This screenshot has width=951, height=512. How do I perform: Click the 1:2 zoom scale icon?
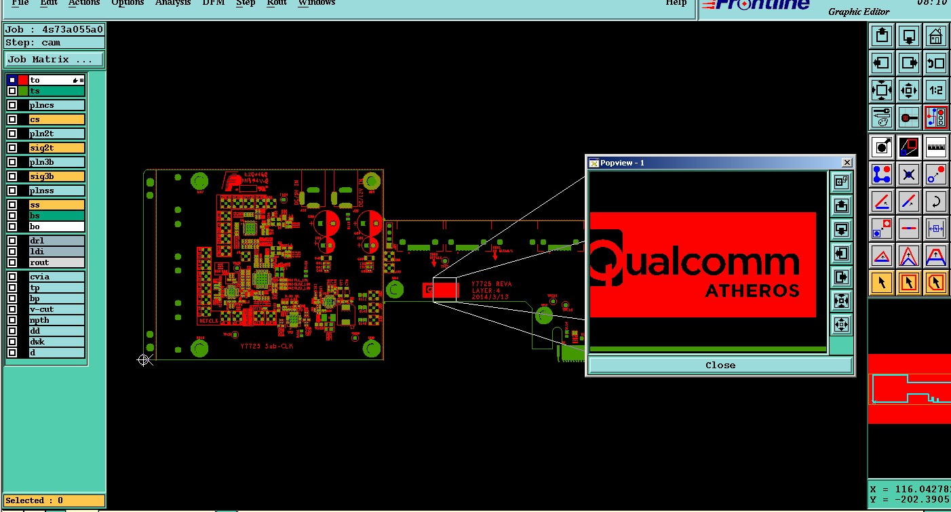point(936,90)
